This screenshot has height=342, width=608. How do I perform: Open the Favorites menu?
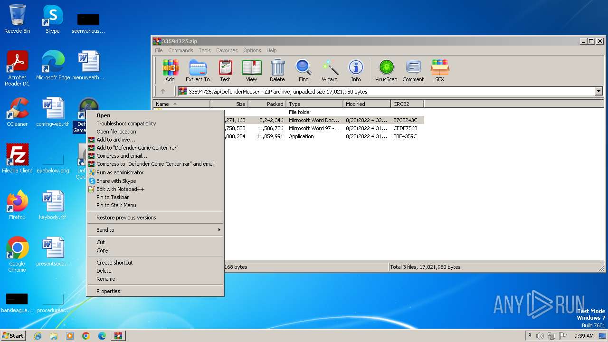(227, 50)
